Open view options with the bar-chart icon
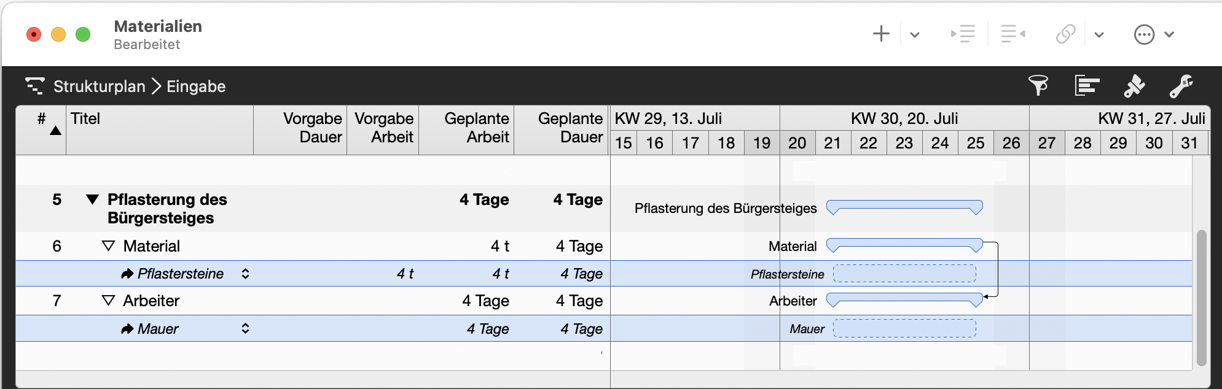 [x=1086, y=85]
